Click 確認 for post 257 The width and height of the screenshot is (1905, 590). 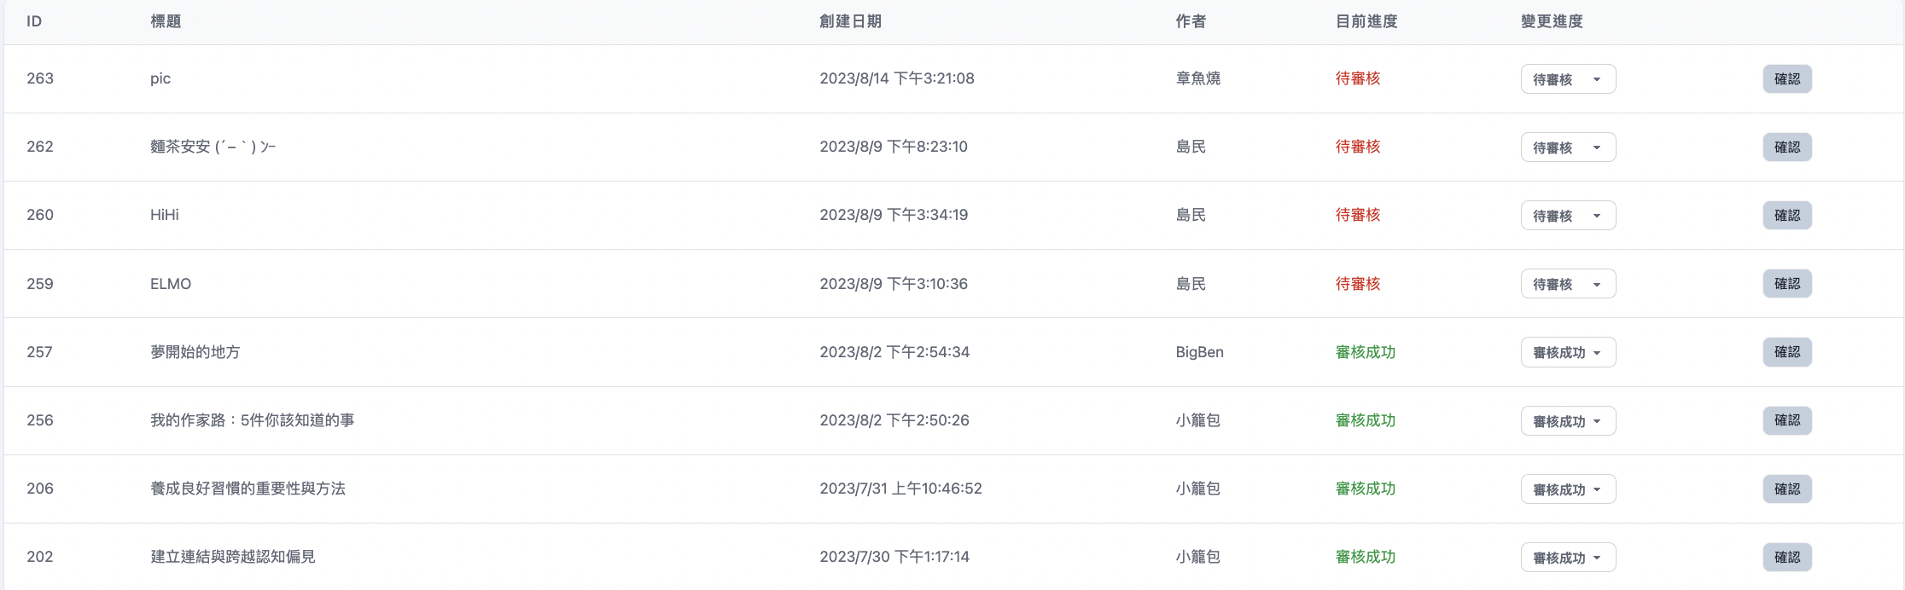coord(1787,352)
